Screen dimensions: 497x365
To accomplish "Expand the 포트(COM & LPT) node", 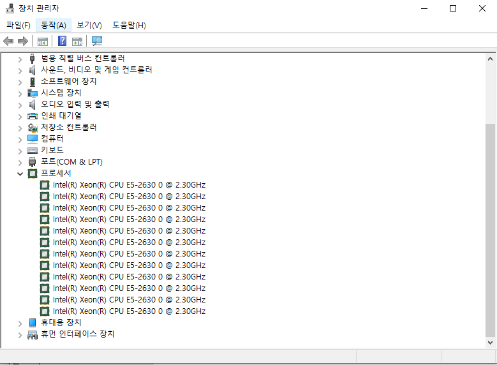I will coord(20,162).
